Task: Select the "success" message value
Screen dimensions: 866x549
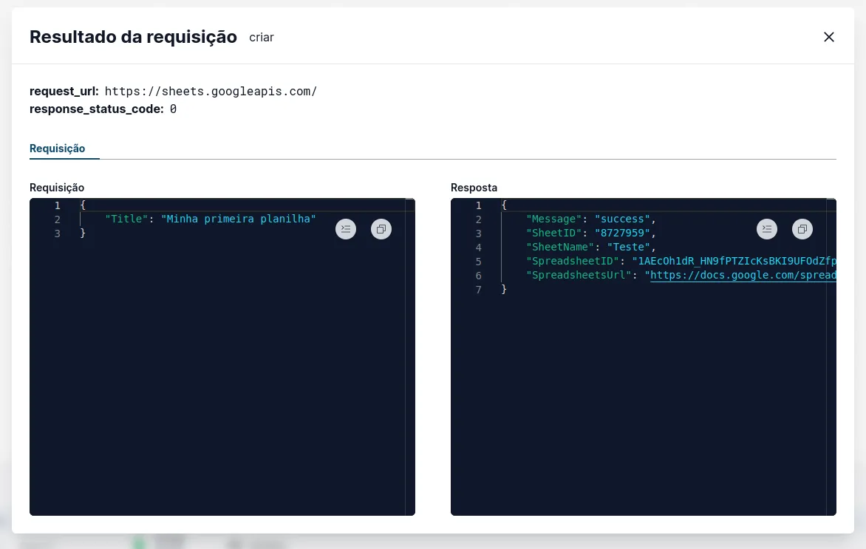Action: 622,219
